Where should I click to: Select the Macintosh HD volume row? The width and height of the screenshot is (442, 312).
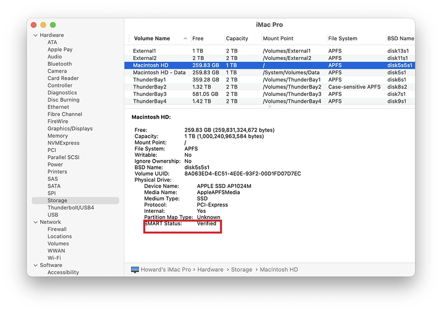269,65
